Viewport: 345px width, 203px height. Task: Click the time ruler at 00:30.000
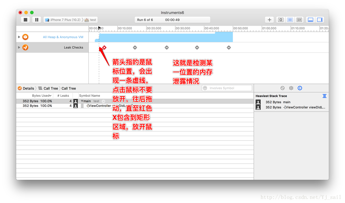coord(183,28)
